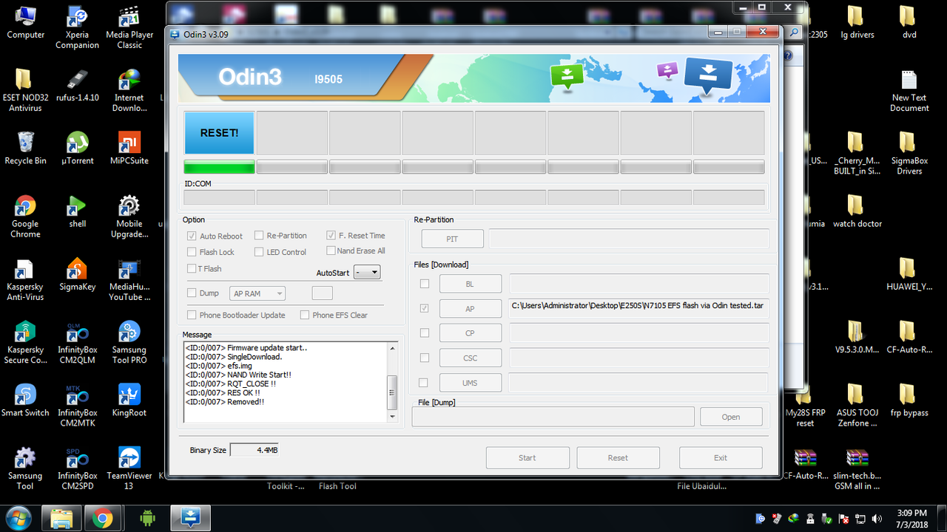947x532 pixels.
Task: Check the box beside the CSC button
Action: coord(424,358)
